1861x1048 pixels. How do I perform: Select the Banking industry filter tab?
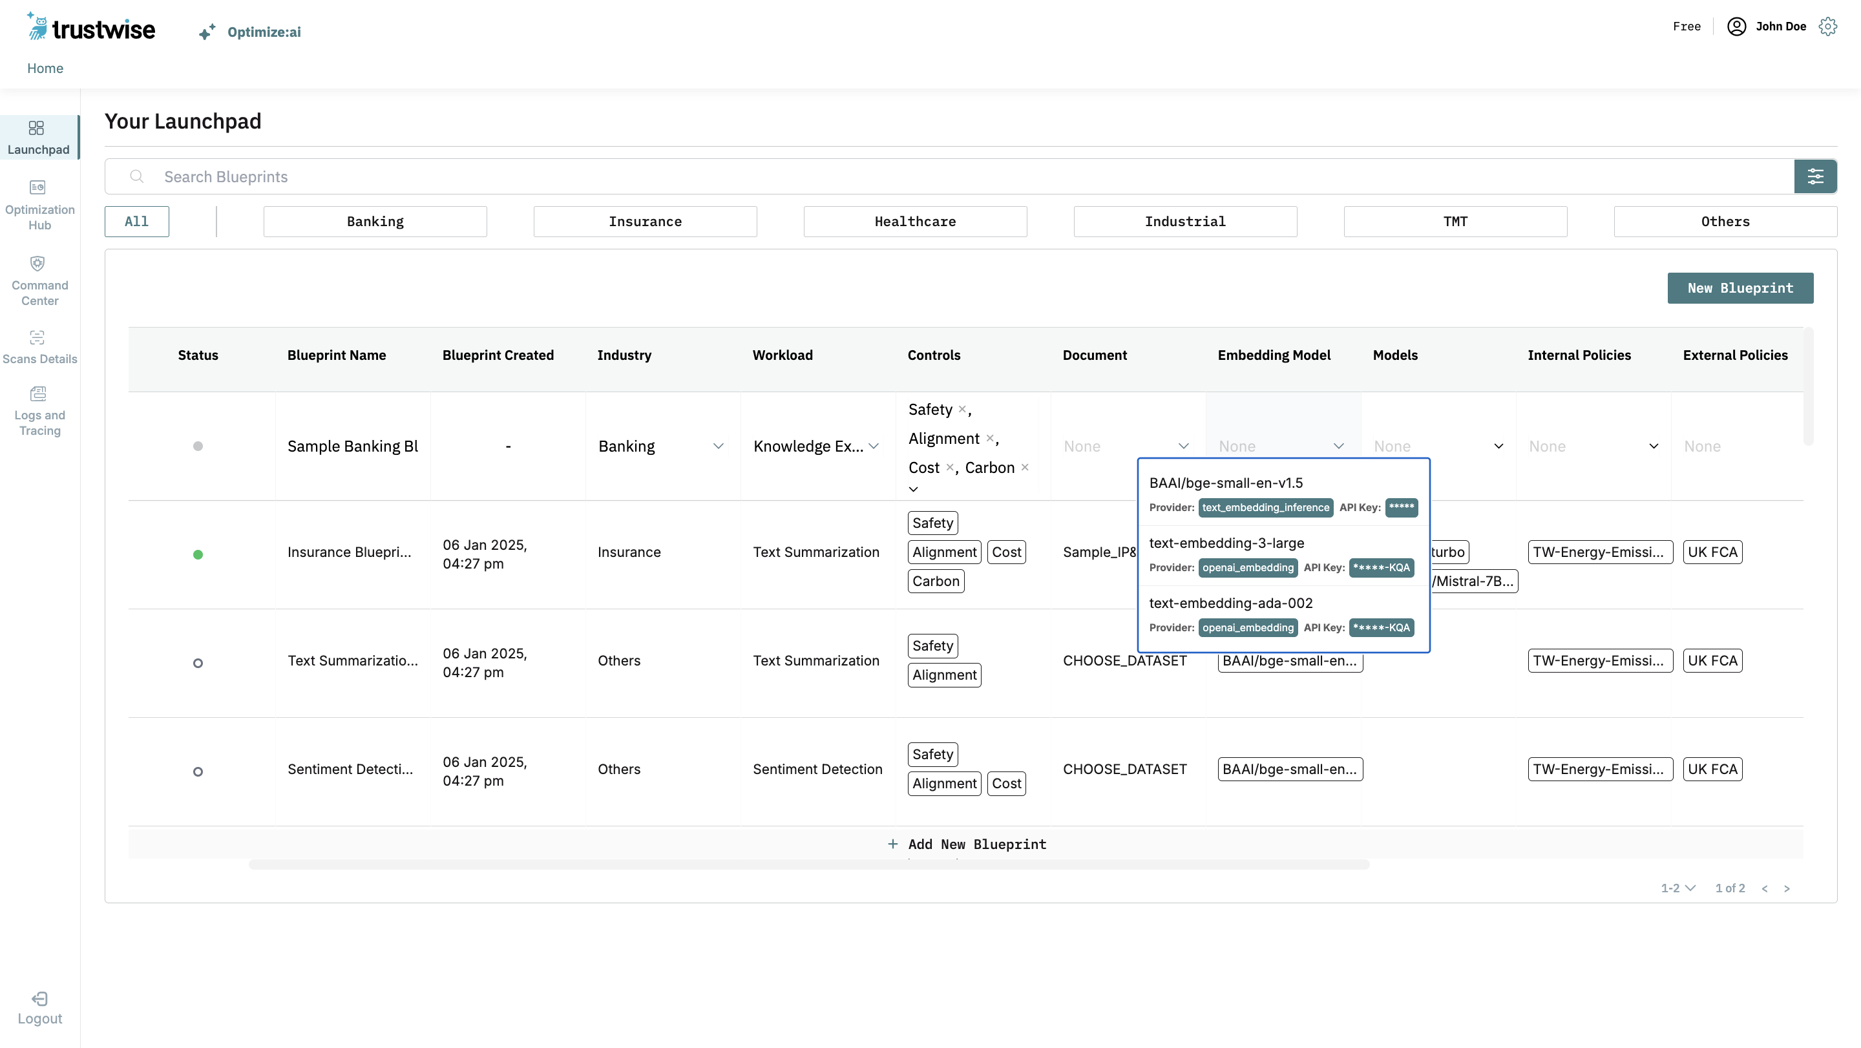point(375,221)
